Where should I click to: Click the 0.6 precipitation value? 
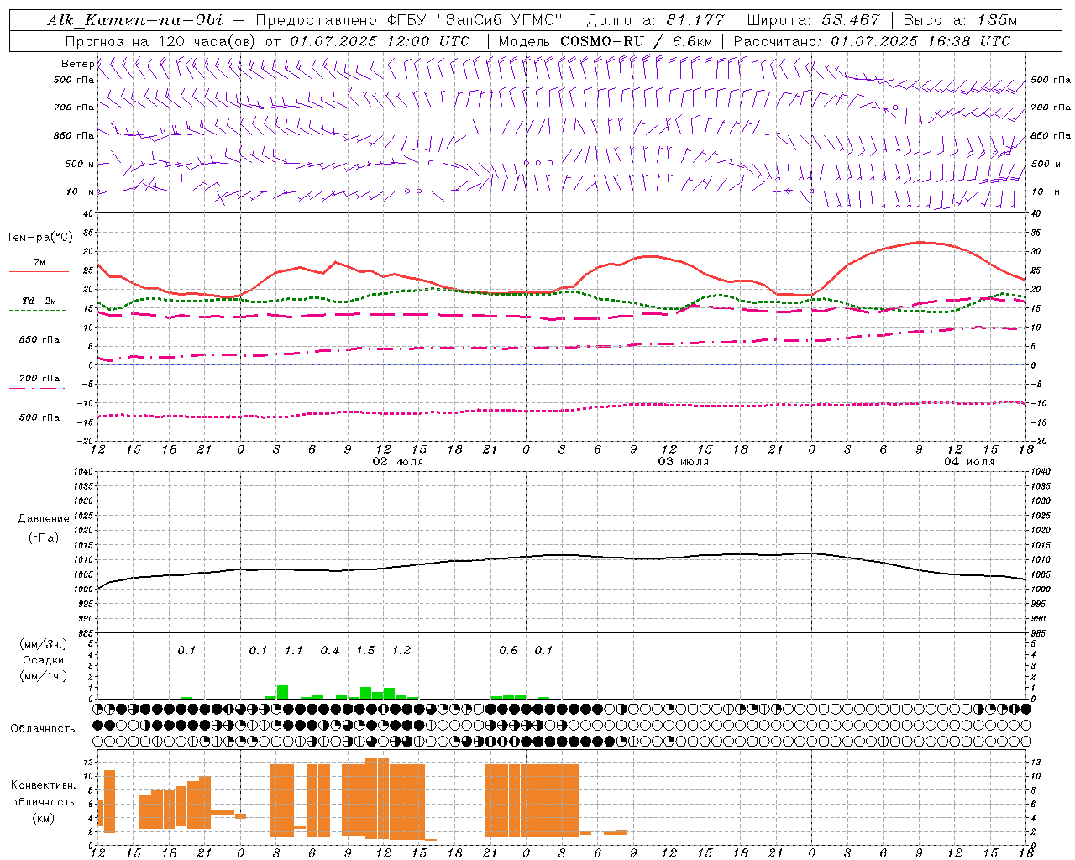tap(508, 651)
